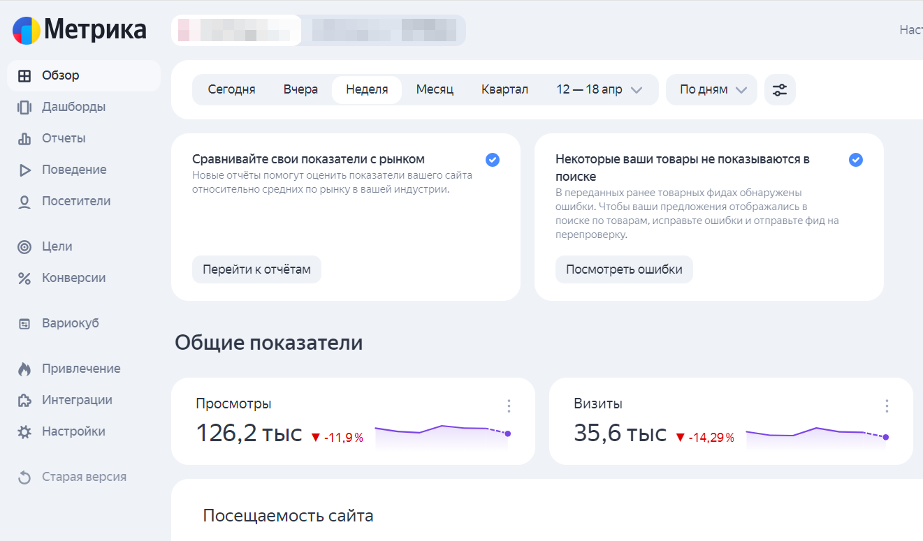The width and height of the screenshot is (923, 541).
Task: Toggle the checkmark on the product feed notice
Action: click(855, 160)
